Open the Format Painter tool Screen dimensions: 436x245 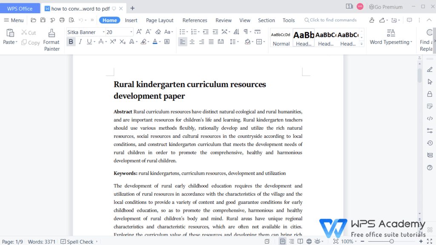pyautogui.click(x=51, y=41)
